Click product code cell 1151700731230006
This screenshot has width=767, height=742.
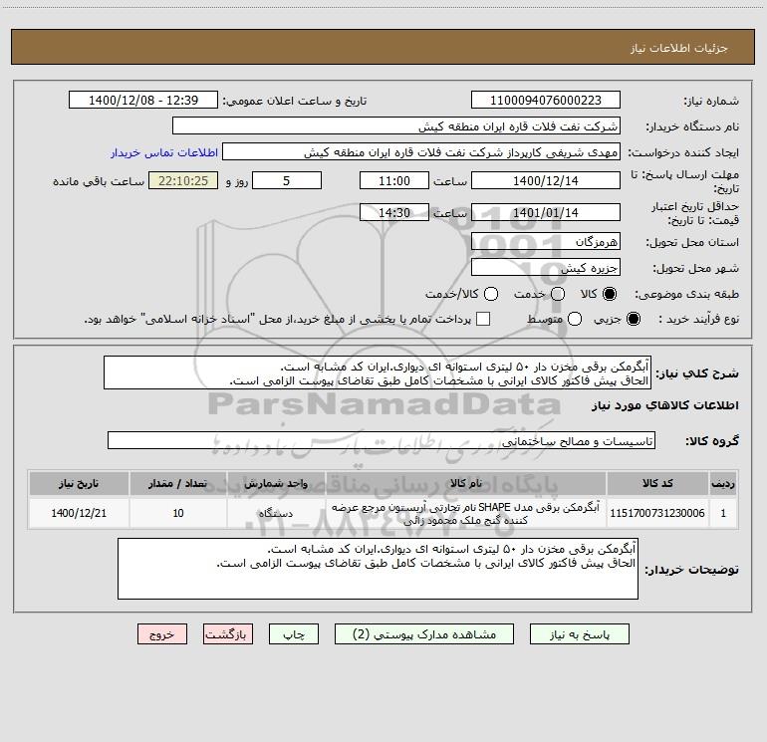click(657, 513)
